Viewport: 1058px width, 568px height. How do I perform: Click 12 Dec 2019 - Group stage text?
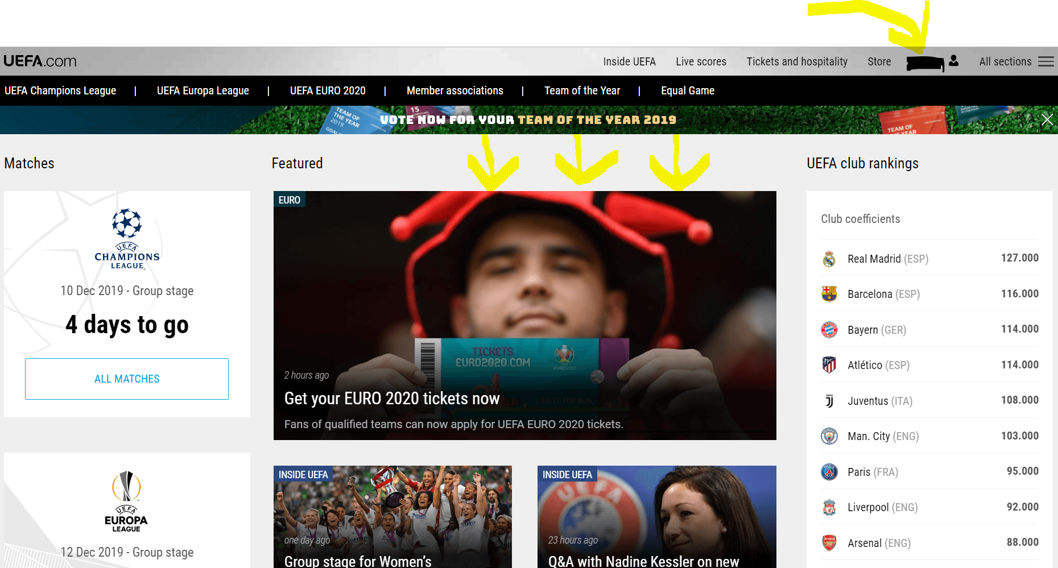127,552
